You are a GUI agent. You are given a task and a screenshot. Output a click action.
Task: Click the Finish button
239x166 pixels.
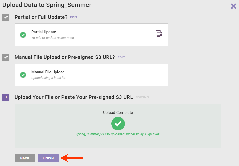[x=48, y=158]
